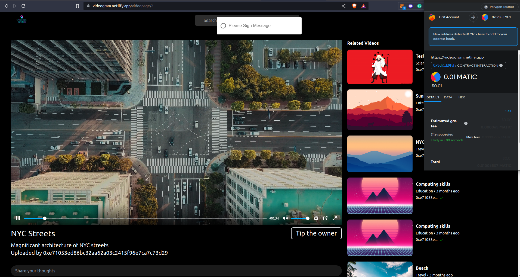
Task: Pause the video playback
Action: pyautogui.click(x=18, y=218)
